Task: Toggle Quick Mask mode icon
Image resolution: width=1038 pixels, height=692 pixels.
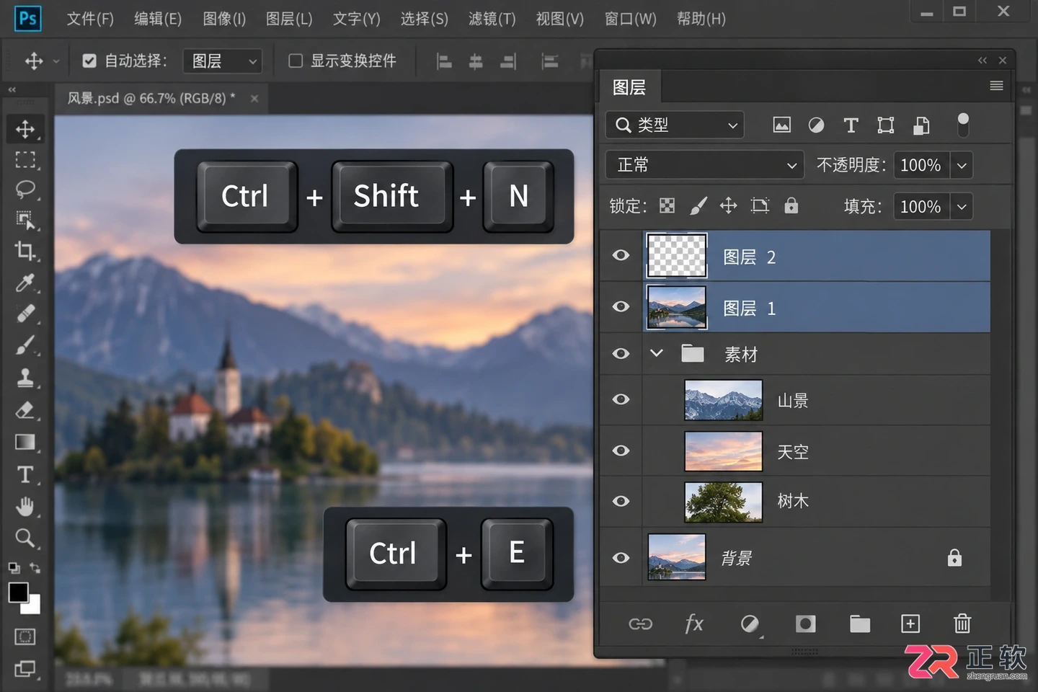Action: pyautogui.click(x=25, y=636)
